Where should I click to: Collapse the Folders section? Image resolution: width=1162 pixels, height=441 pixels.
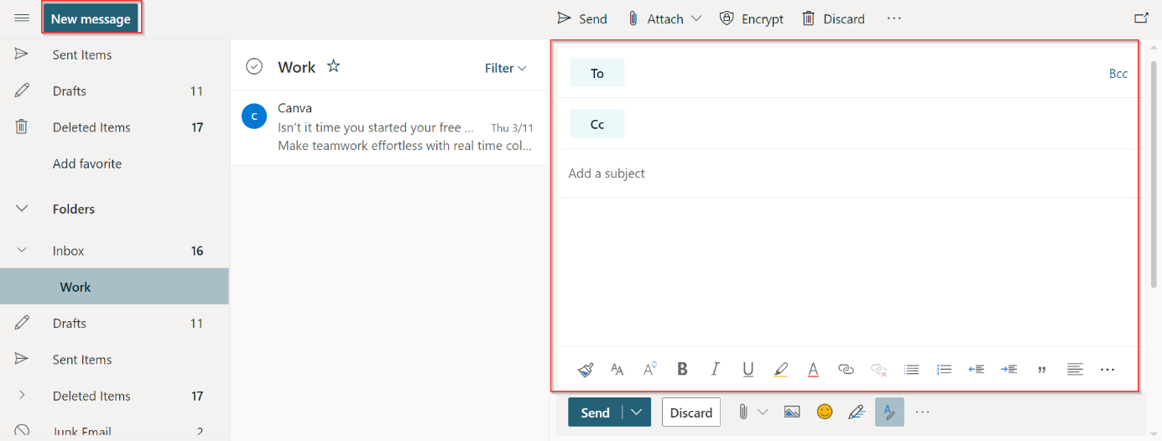coord(22,209)
